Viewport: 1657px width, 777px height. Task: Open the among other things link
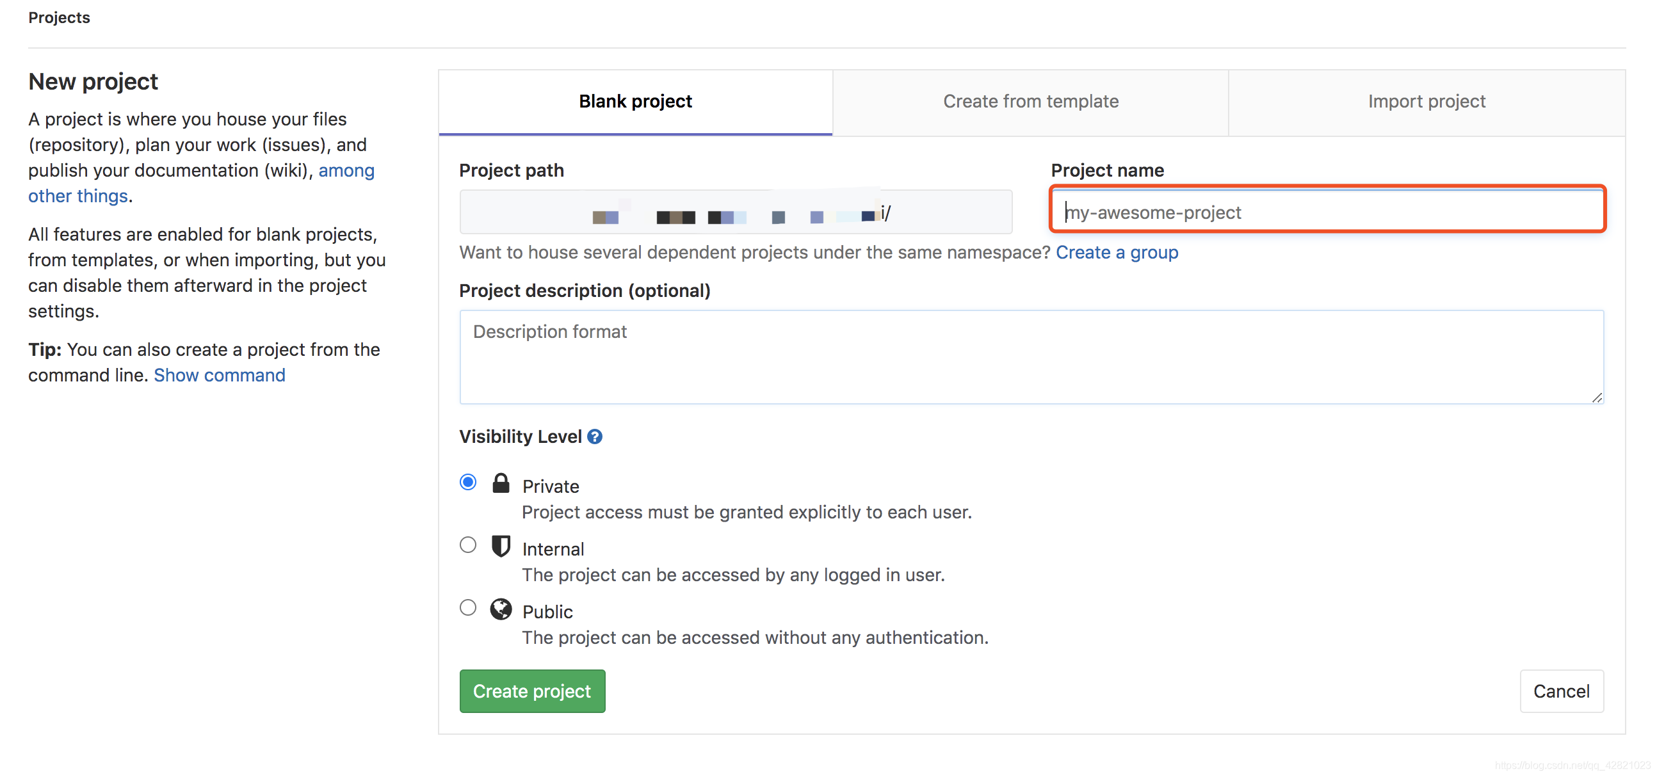(200, 183)
